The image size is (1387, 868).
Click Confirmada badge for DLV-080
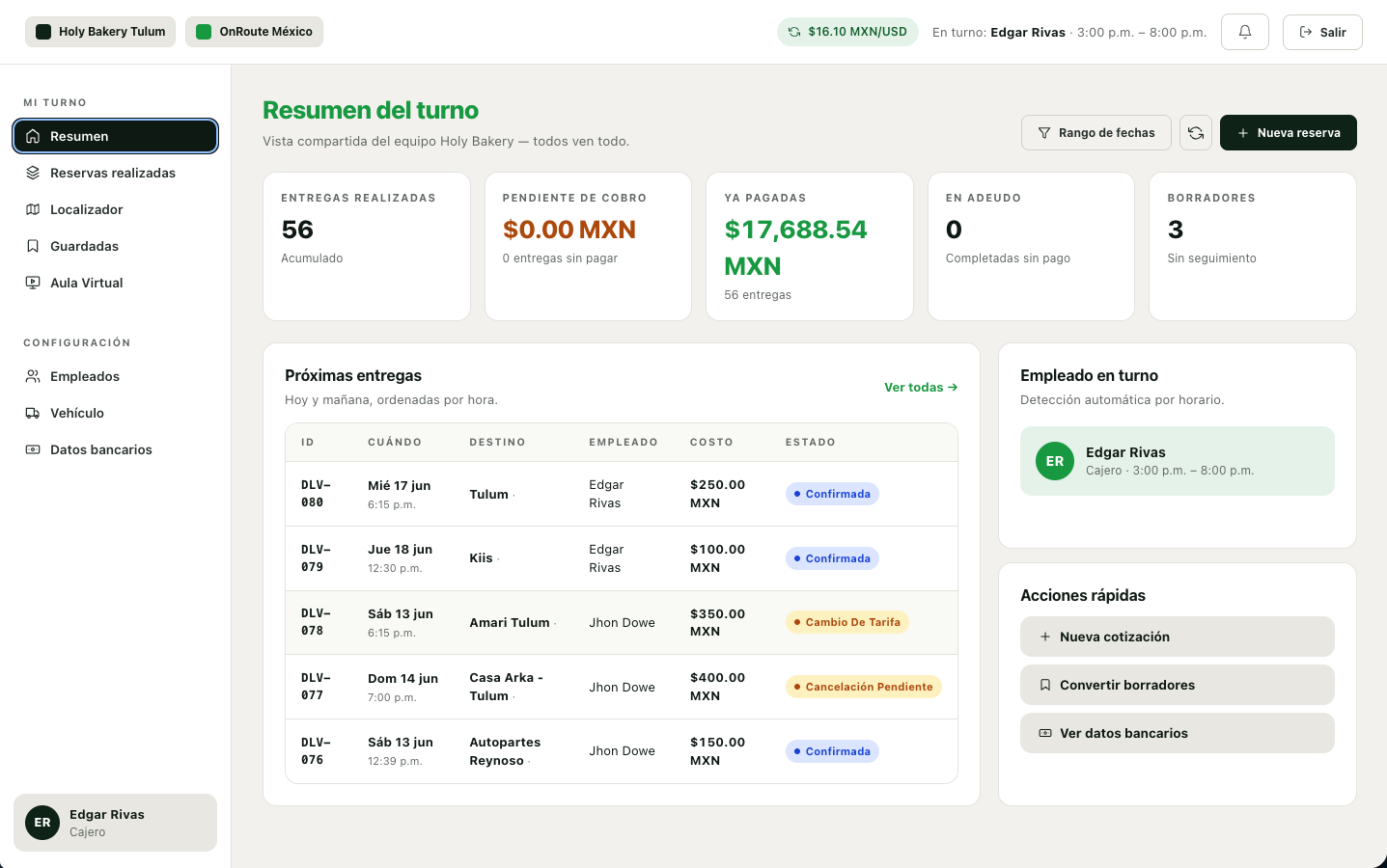832,494
